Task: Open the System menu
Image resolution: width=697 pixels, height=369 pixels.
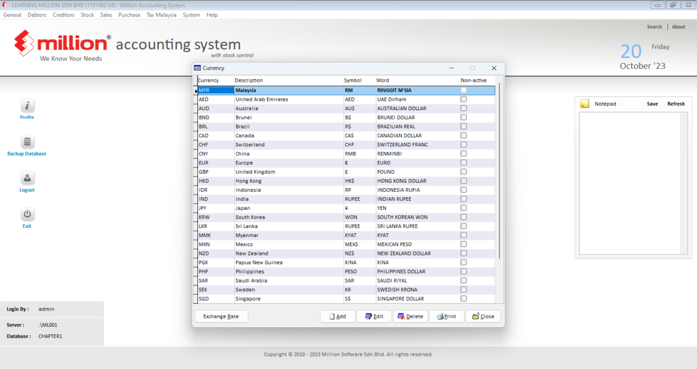Action: pyautogui.click(x=191, y=15)
